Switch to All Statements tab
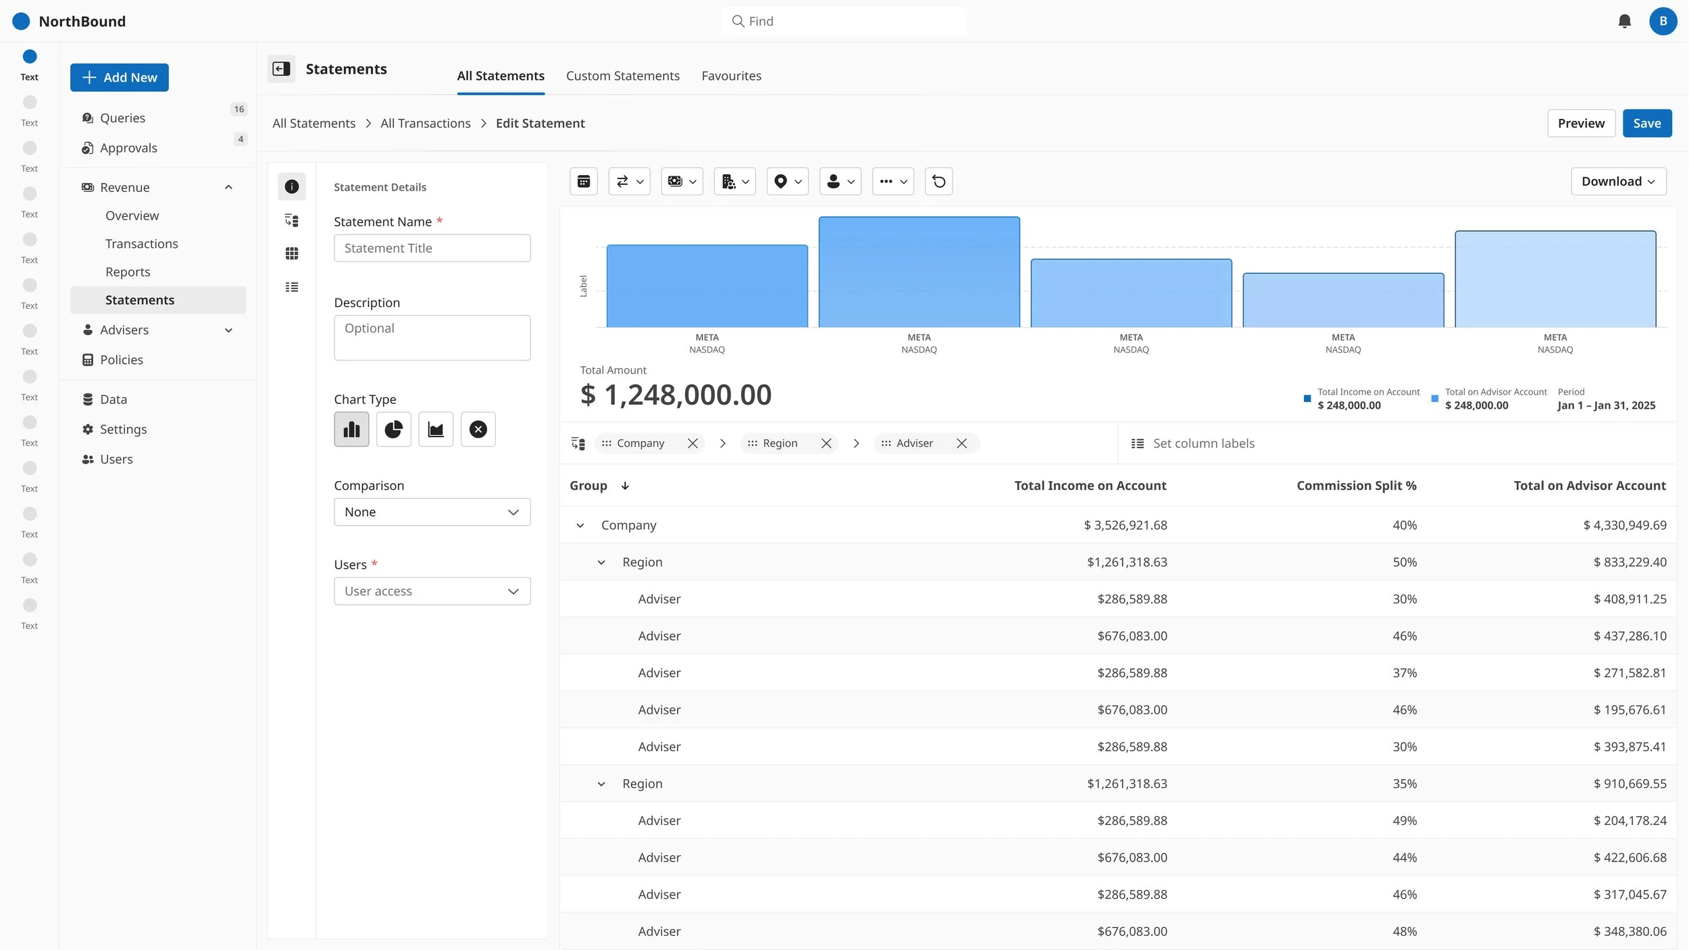This screenshot has height=950, width=1689. pyautogui.click(x=501, y=76)
